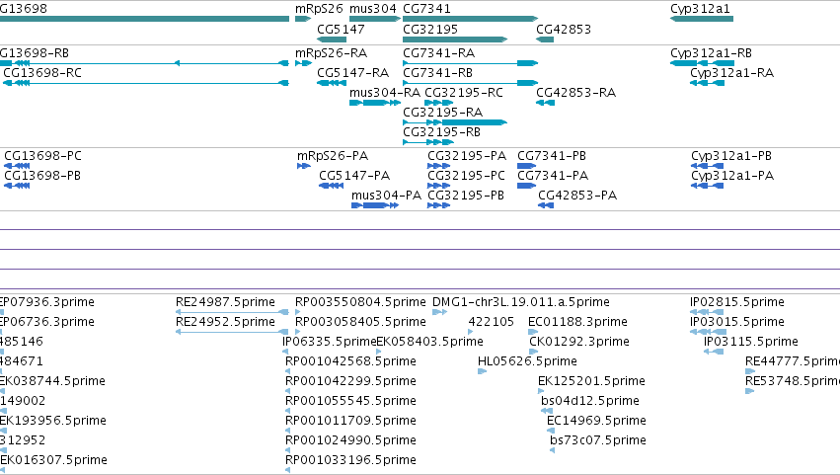Select the CG13698-PB protein label
Image resolution: width=840 pixels, height=475 pixels.
pyautogui.click(x=42, y=176)
